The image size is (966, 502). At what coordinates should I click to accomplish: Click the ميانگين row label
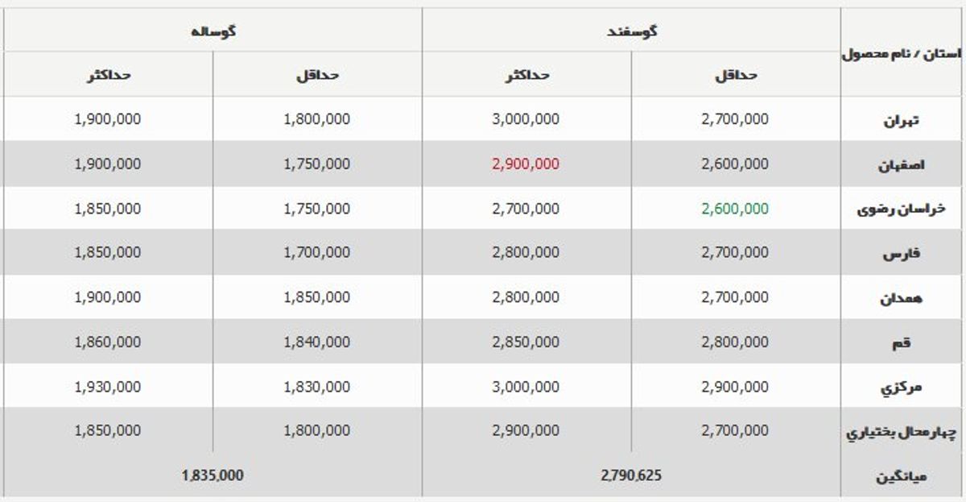(902, 477)
